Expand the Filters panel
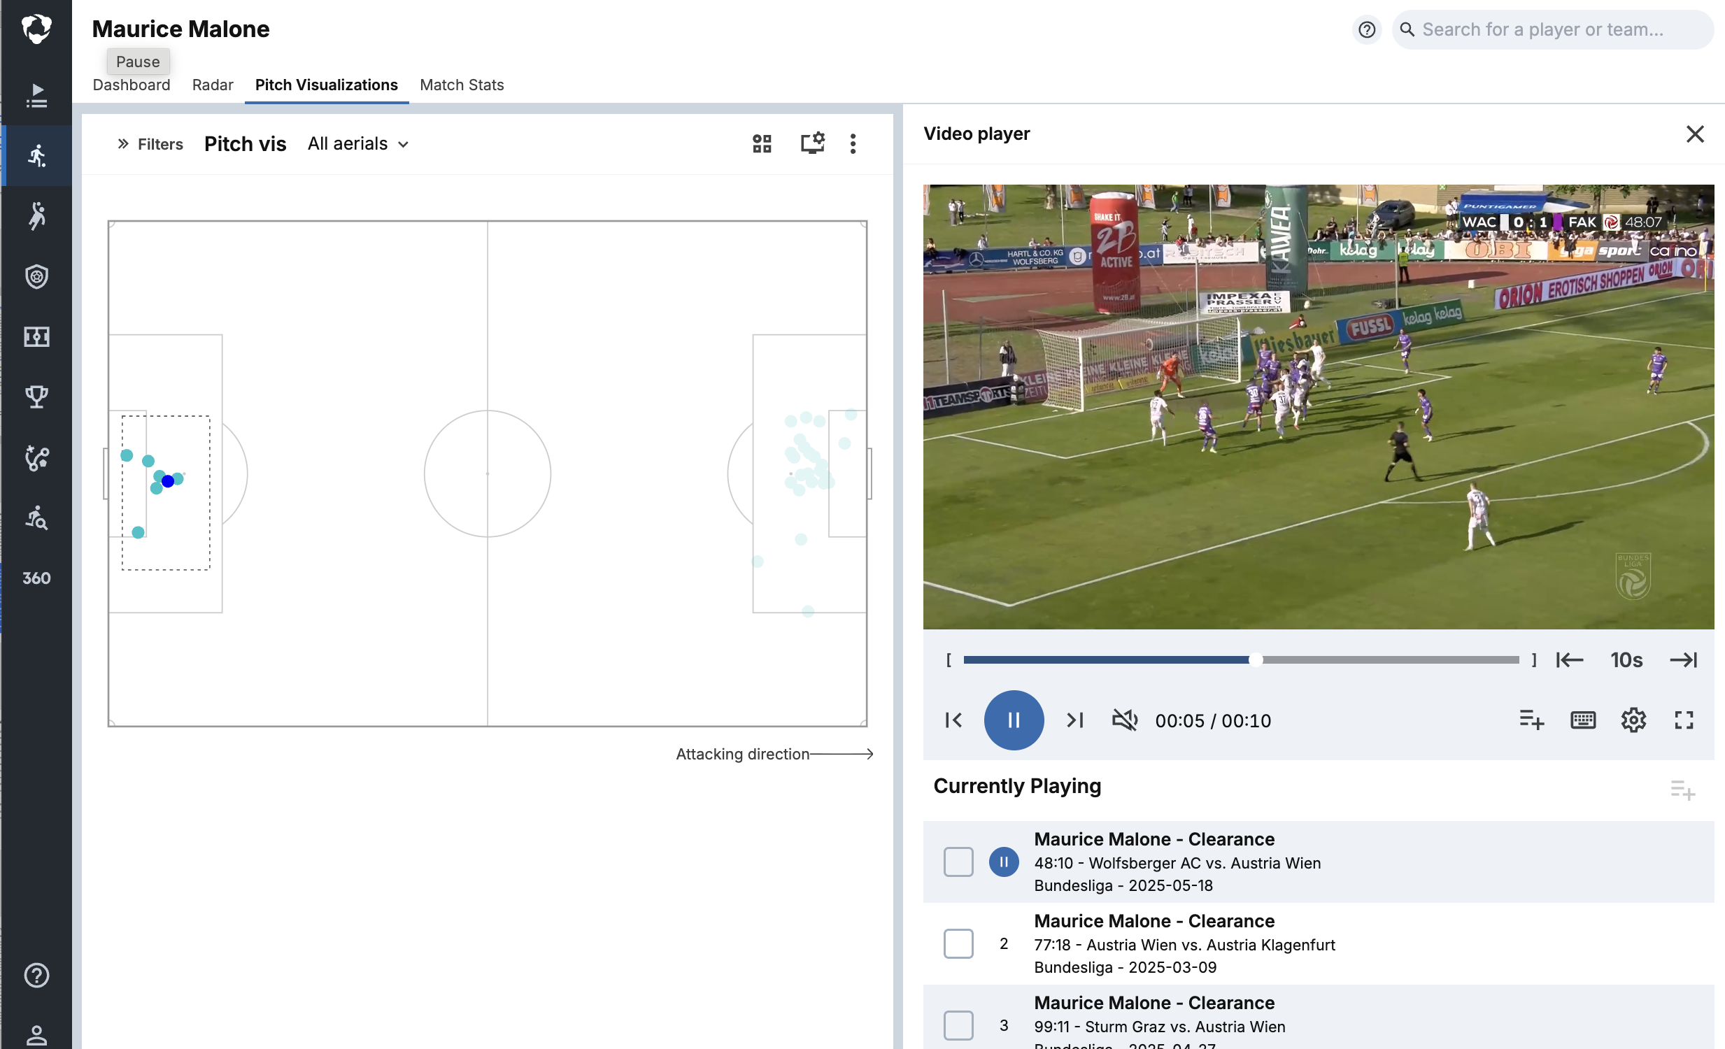Image resolution: width=1725 pixels, height=1049 pixels. [x=150, y=143]
